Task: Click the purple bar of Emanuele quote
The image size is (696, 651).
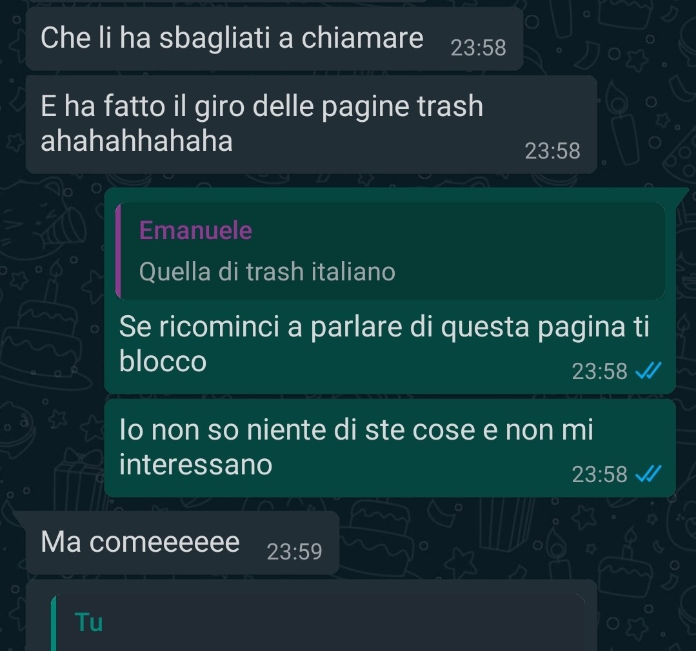Action: tap(118, 251)
